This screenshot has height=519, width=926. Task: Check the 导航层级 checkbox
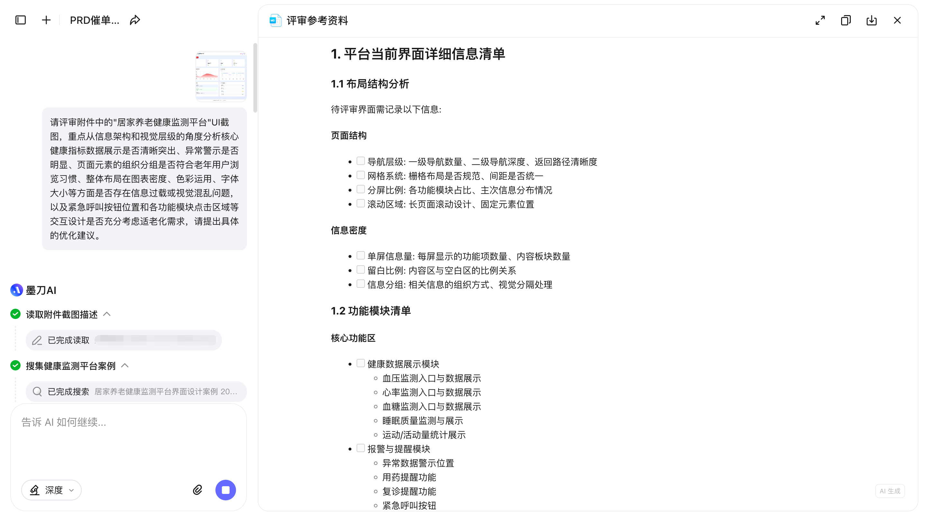click(360, 161)
